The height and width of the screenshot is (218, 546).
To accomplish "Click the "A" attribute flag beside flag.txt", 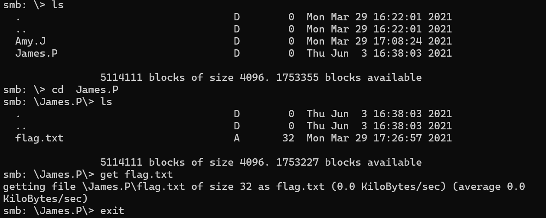I will pos(237,138).
